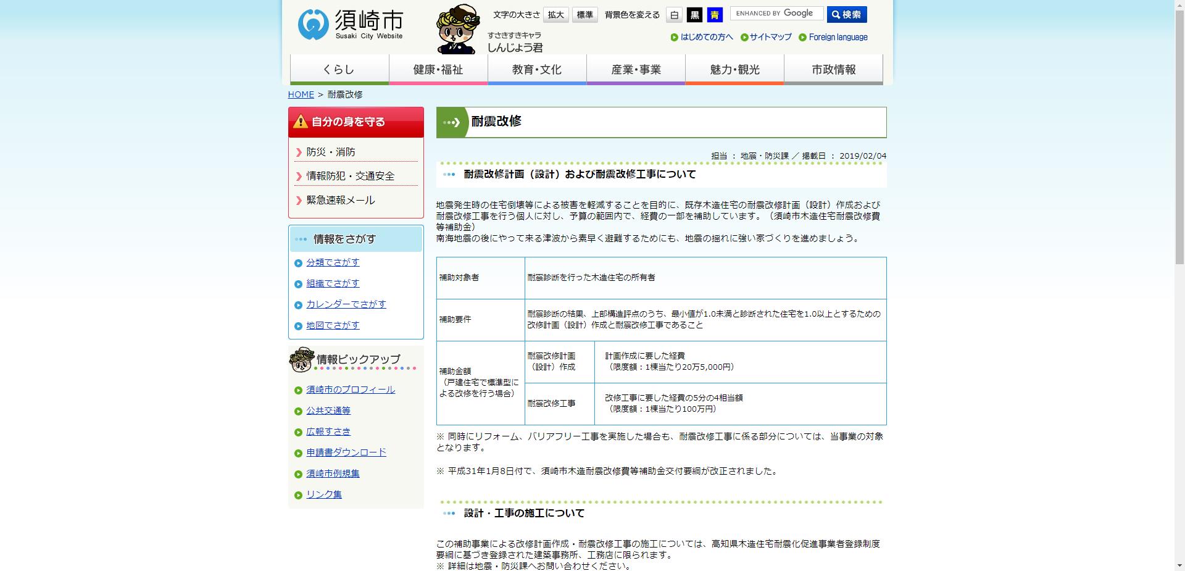1185x571 pixels.
Task: Toggle 拡大 text size setting
Action: pyautogui.click(x=555, y=15)
